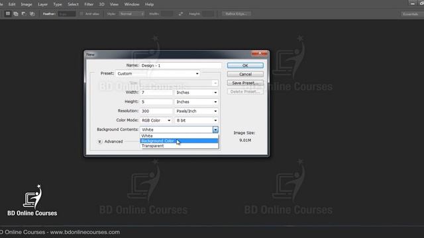Select Transparent from the background list

179,145
